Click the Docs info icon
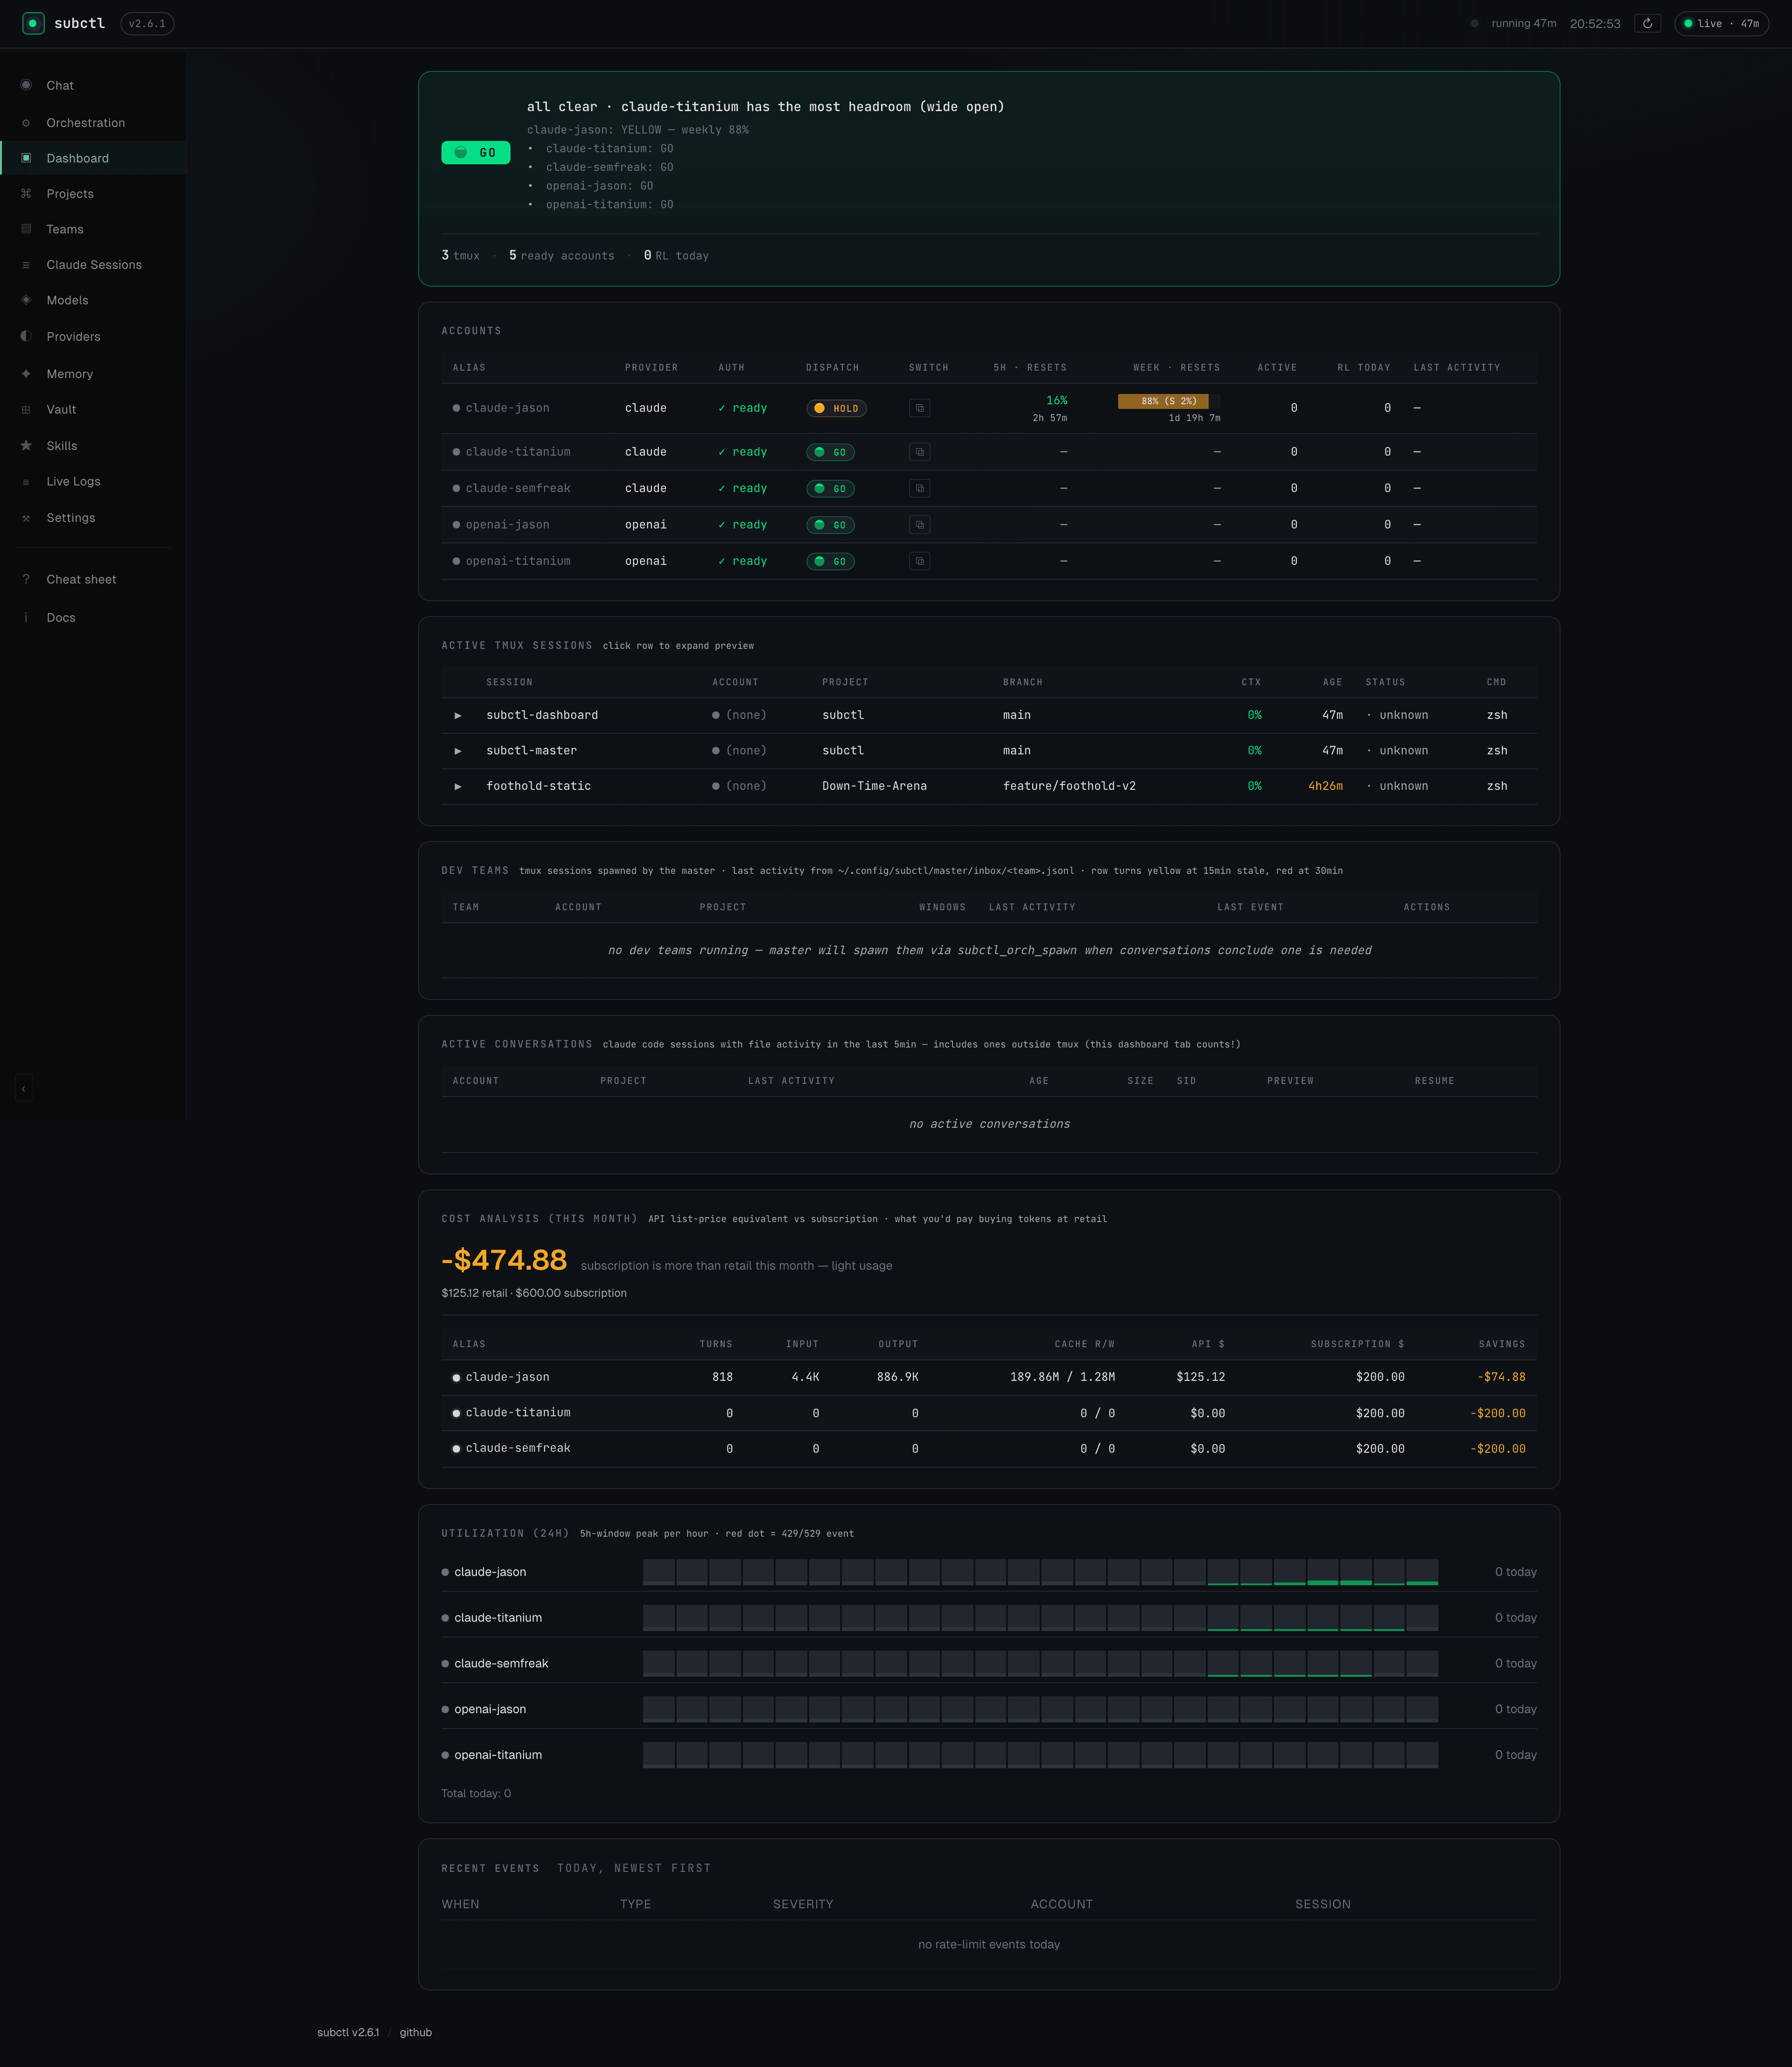 point(26,617)
